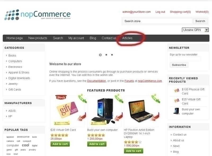Rate $25 Virtual Gift Card stars
This screenshot has height=156, width=212.
point(59,135)
